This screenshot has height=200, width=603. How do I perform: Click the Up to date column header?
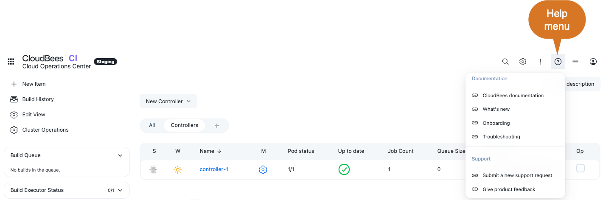pyautogui.click(x=351, y=151)
